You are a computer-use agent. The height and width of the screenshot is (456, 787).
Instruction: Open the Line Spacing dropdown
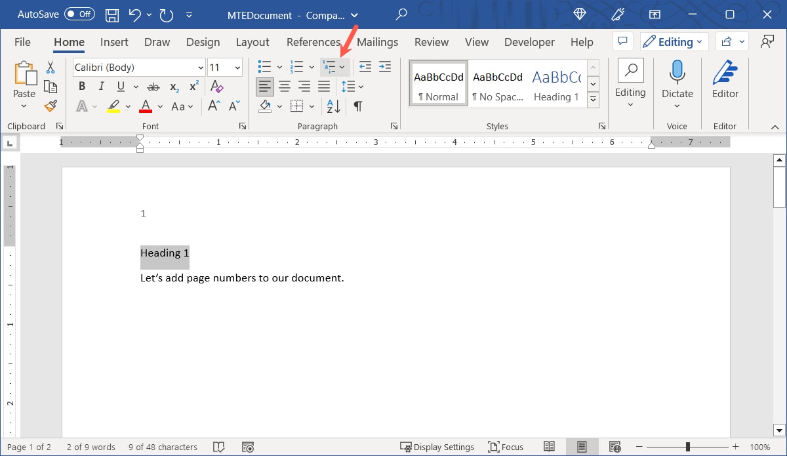352,86
